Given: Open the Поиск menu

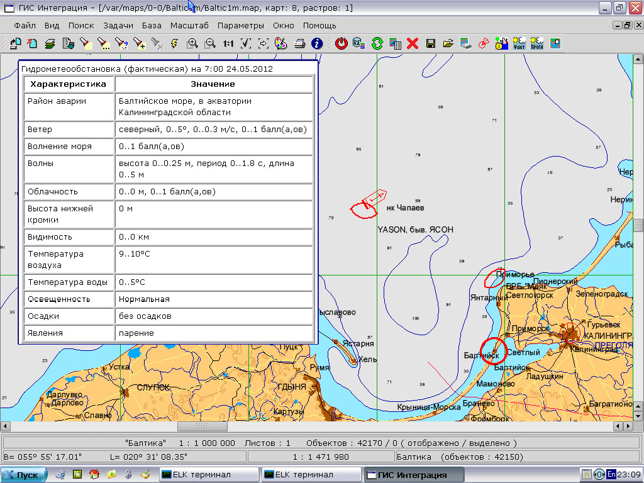Looking at the screenshot, I should [81, 25].
